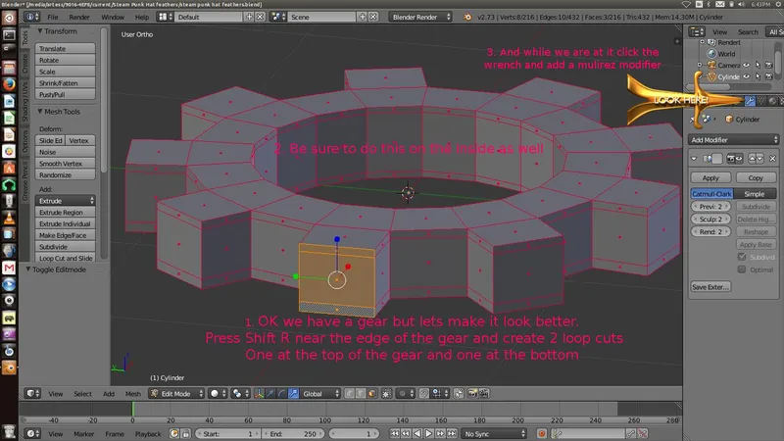Collapse the Mesh Tools panel
Screen dimensions: 784x441
(40, 112)
